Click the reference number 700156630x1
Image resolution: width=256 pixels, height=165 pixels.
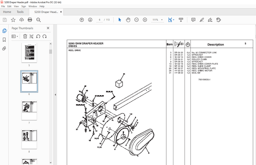point(204,80)
